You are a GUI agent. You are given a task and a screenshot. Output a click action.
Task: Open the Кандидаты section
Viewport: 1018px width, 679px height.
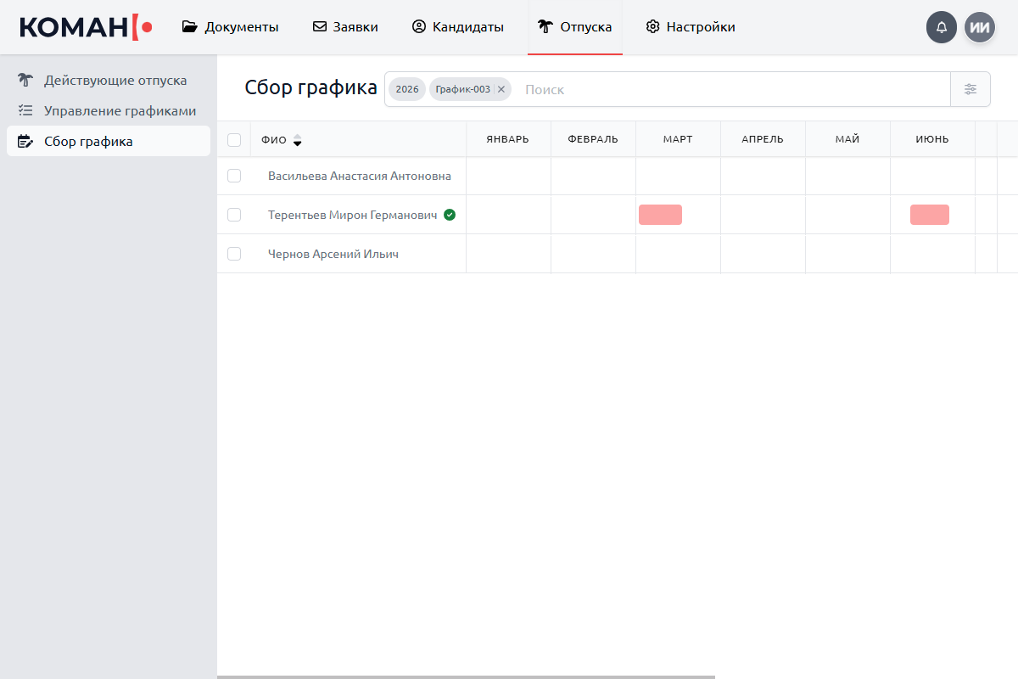coord(458,27)
